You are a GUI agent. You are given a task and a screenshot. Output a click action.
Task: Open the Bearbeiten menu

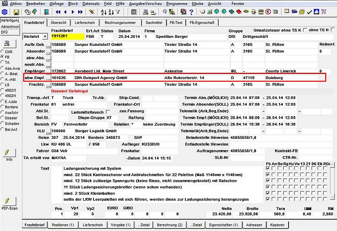[x=35, y=4]
